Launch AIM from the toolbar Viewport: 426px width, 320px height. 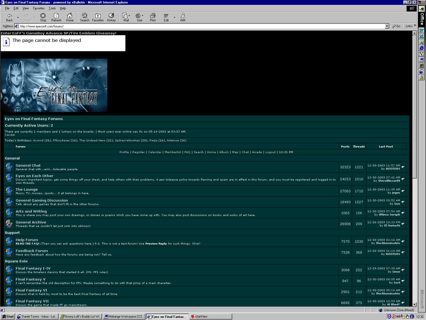pos(183,17)
